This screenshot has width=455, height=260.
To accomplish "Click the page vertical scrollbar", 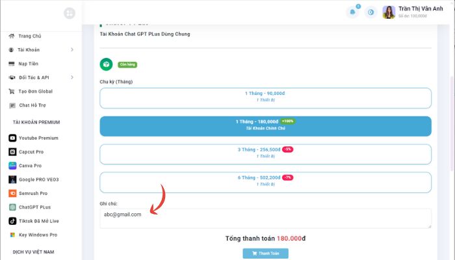I will point(452,123).
